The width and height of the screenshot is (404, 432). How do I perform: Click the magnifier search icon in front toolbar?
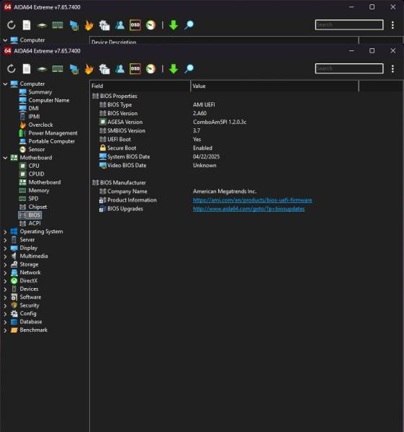(x=189, y=69)
